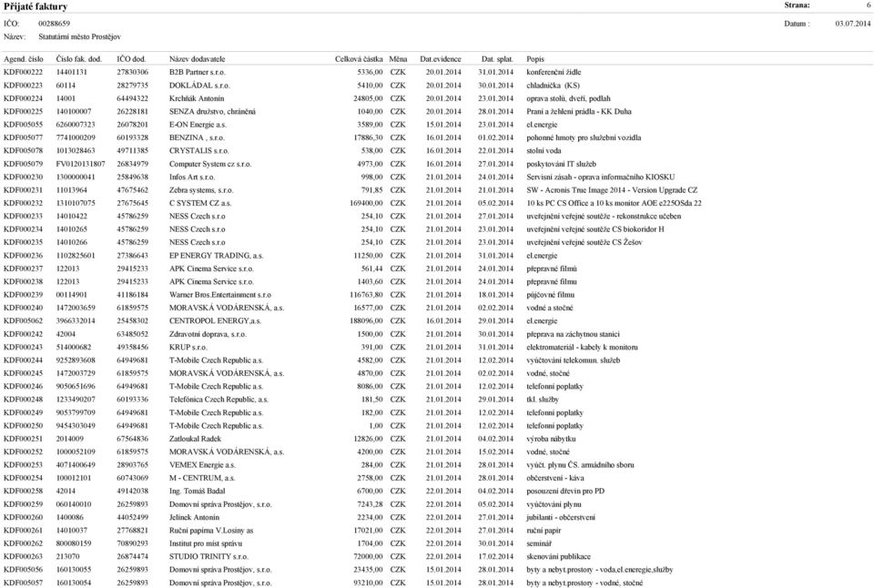Click supplier 'Institut pro míst správu'
Viewport: 874px width, 588px height.
click(x=206, y=543)
